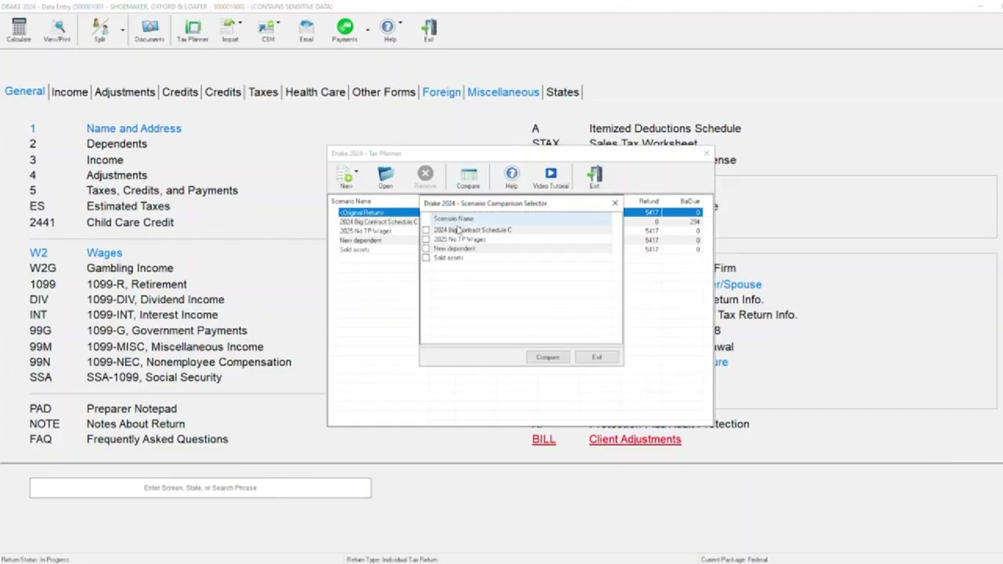This screenshot has height=564, width=1003.
Task: Click the Open folder icon in Tax Planner
Action: 385,177
